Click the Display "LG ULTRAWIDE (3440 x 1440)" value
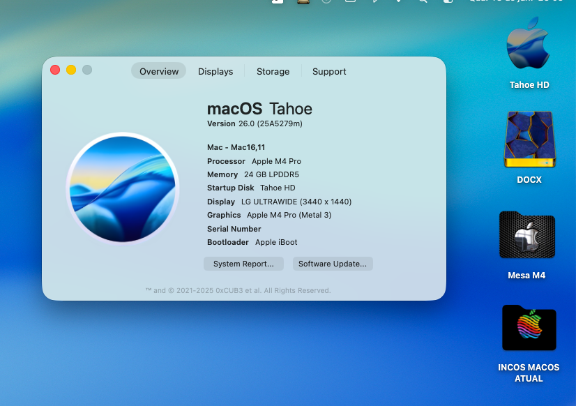576x406 pixels. click(296, 202)
